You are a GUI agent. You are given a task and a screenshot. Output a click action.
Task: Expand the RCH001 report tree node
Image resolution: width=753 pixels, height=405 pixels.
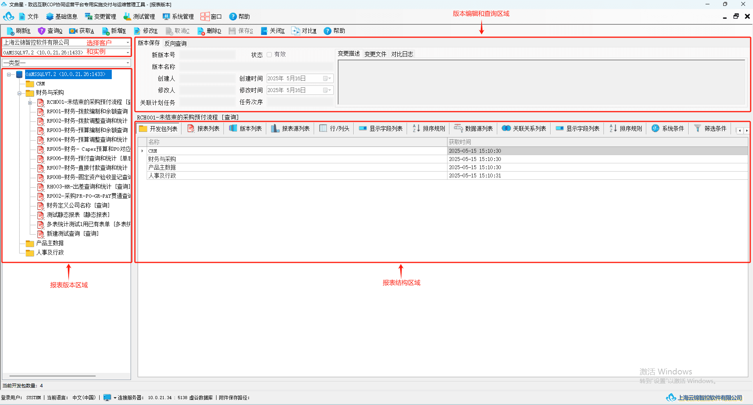(30, 103)
